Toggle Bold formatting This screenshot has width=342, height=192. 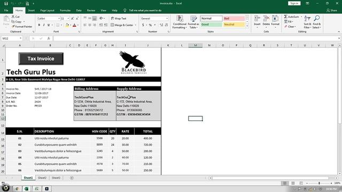[39, 25]
